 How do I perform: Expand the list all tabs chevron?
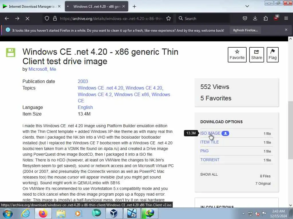point(247,6)
